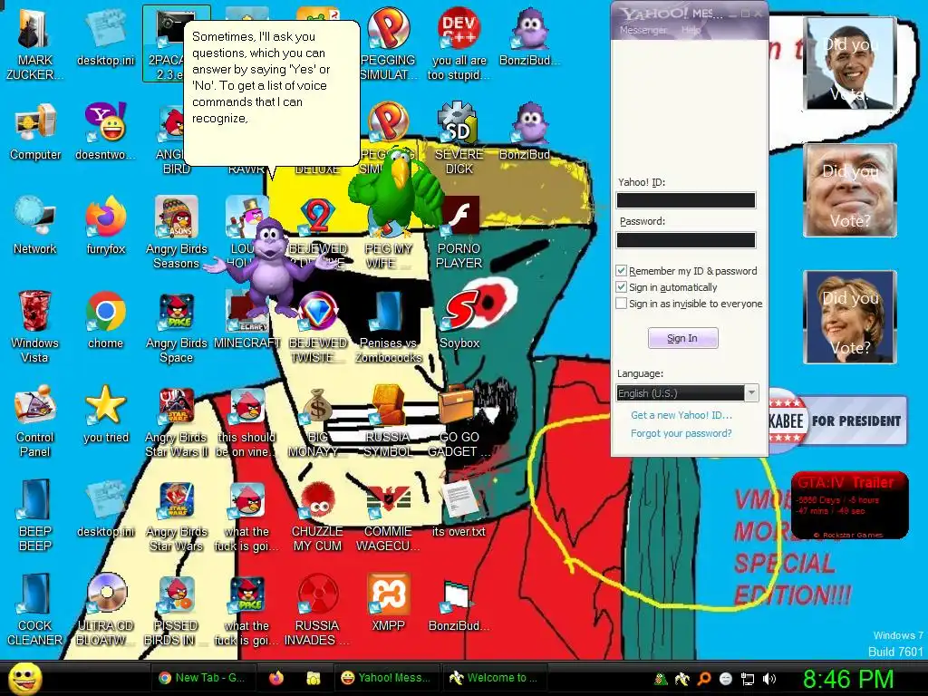Open the Messenger menu in Yahoo window
Screen dimensions: 928x696
tap(643, 30)
